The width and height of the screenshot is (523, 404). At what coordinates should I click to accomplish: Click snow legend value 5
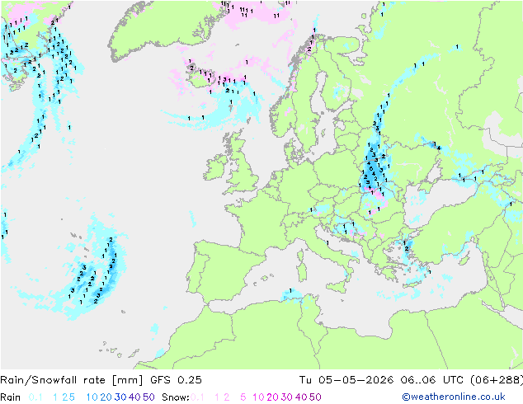(x=243, y=397)
